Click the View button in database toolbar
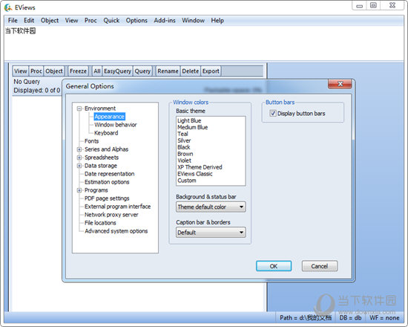Screen dimensions: 408x327 [x=20, y=71]
